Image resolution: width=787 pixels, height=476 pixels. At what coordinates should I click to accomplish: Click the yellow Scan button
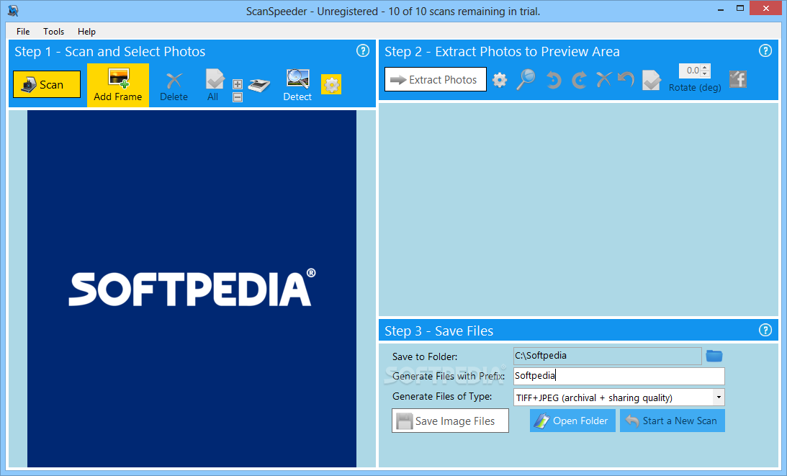pyautogui.click(x=47, y=84)
